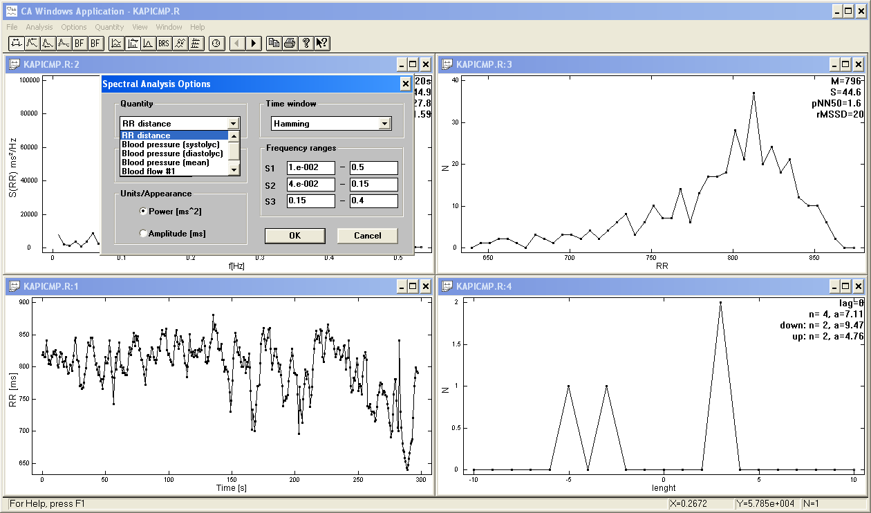Viewport: 871px width, 513px height.
Task: Select the Power [ms^2] radio button
Action: pos(143,211)
